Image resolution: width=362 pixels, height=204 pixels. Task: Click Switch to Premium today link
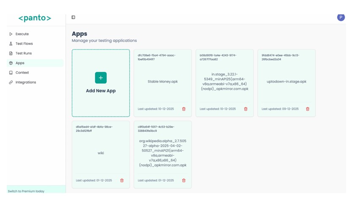coord(26,191)
